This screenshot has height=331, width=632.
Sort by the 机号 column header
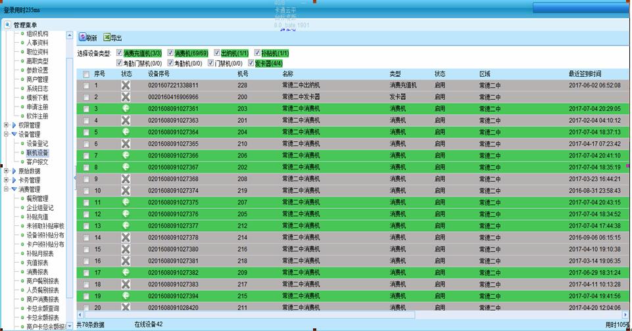243,74
